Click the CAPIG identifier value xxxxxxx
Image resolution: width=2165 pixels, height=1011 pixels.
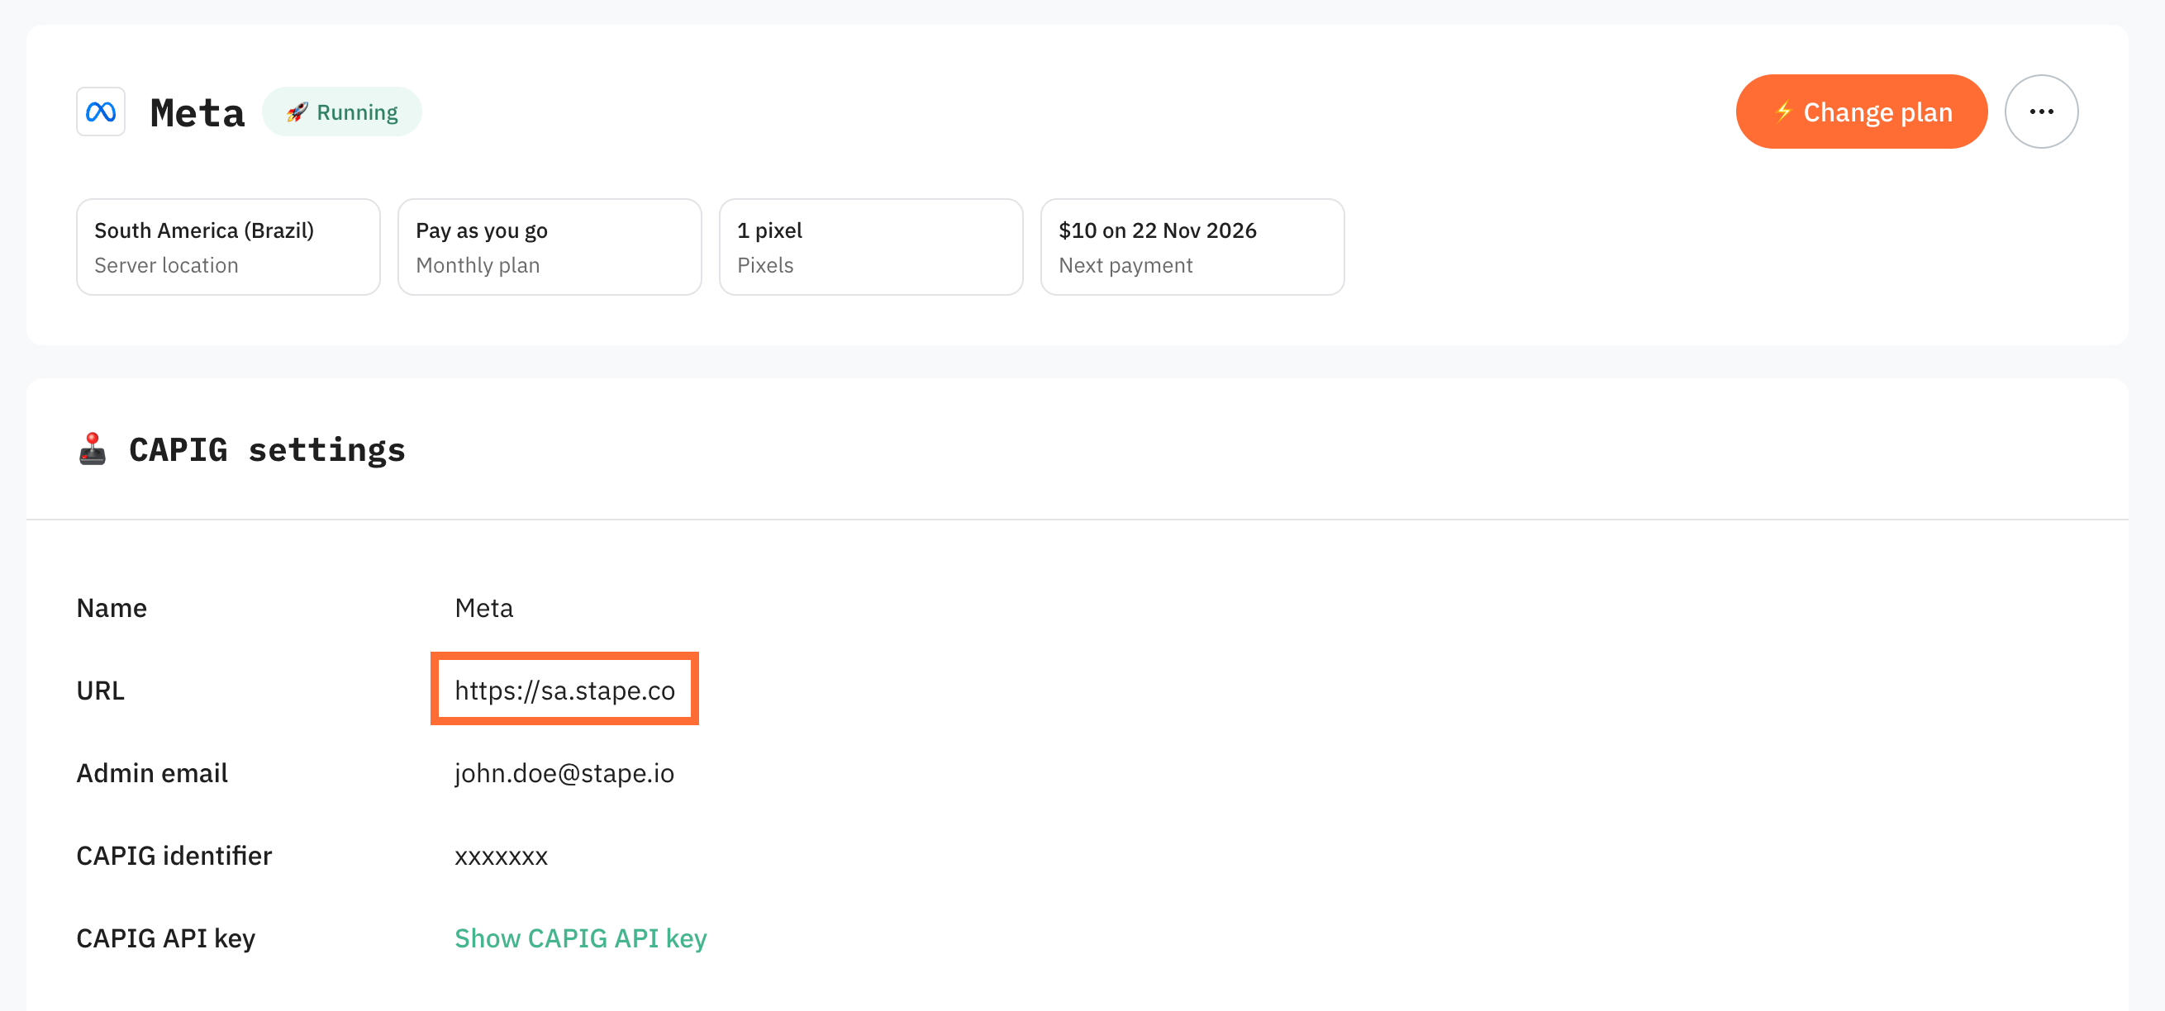point(501,857)
